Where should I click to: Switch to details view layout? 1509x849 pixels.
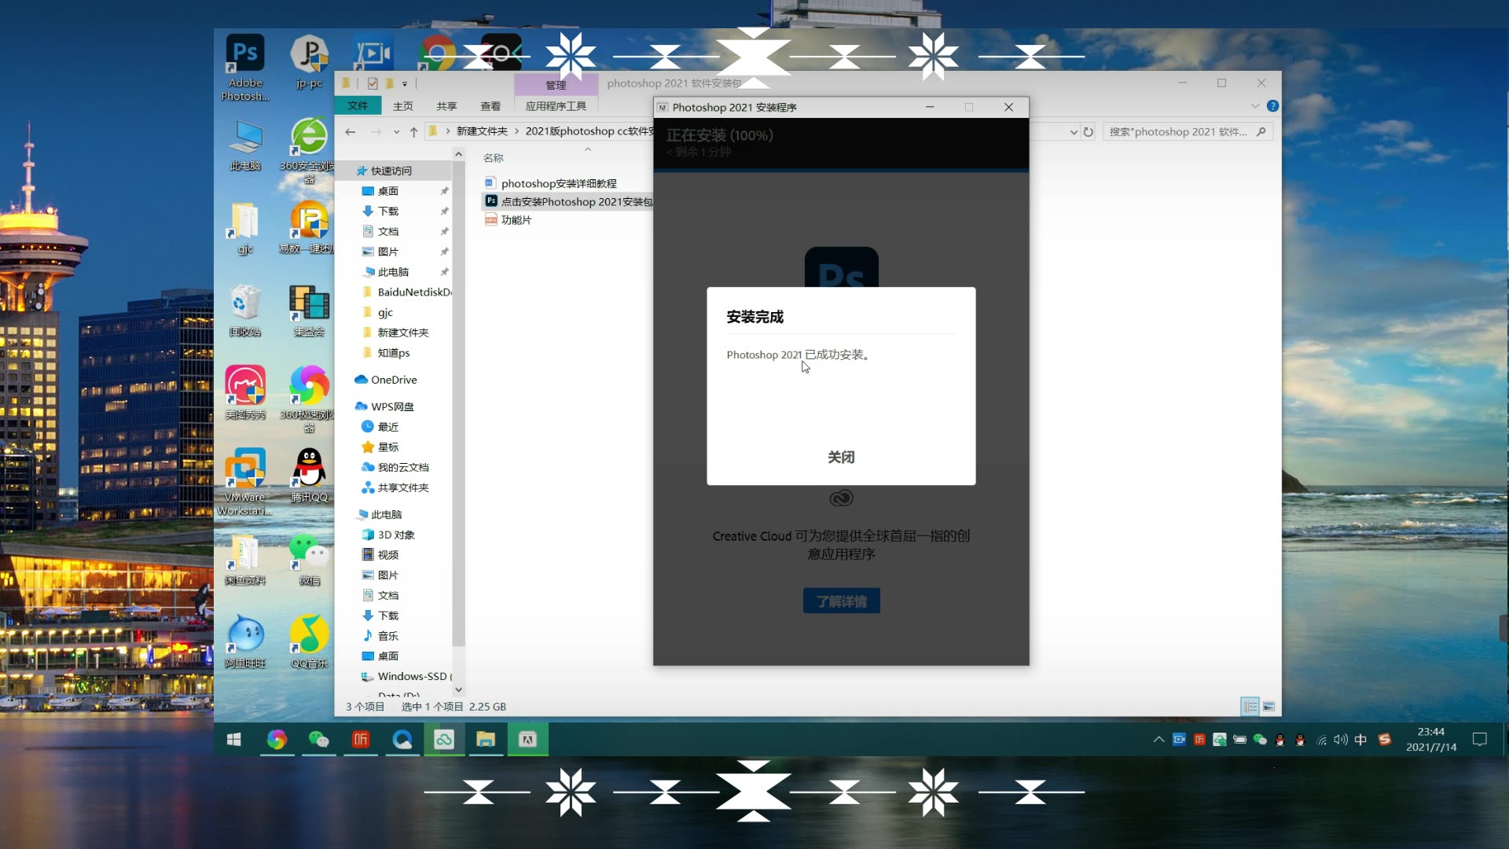1250,706
